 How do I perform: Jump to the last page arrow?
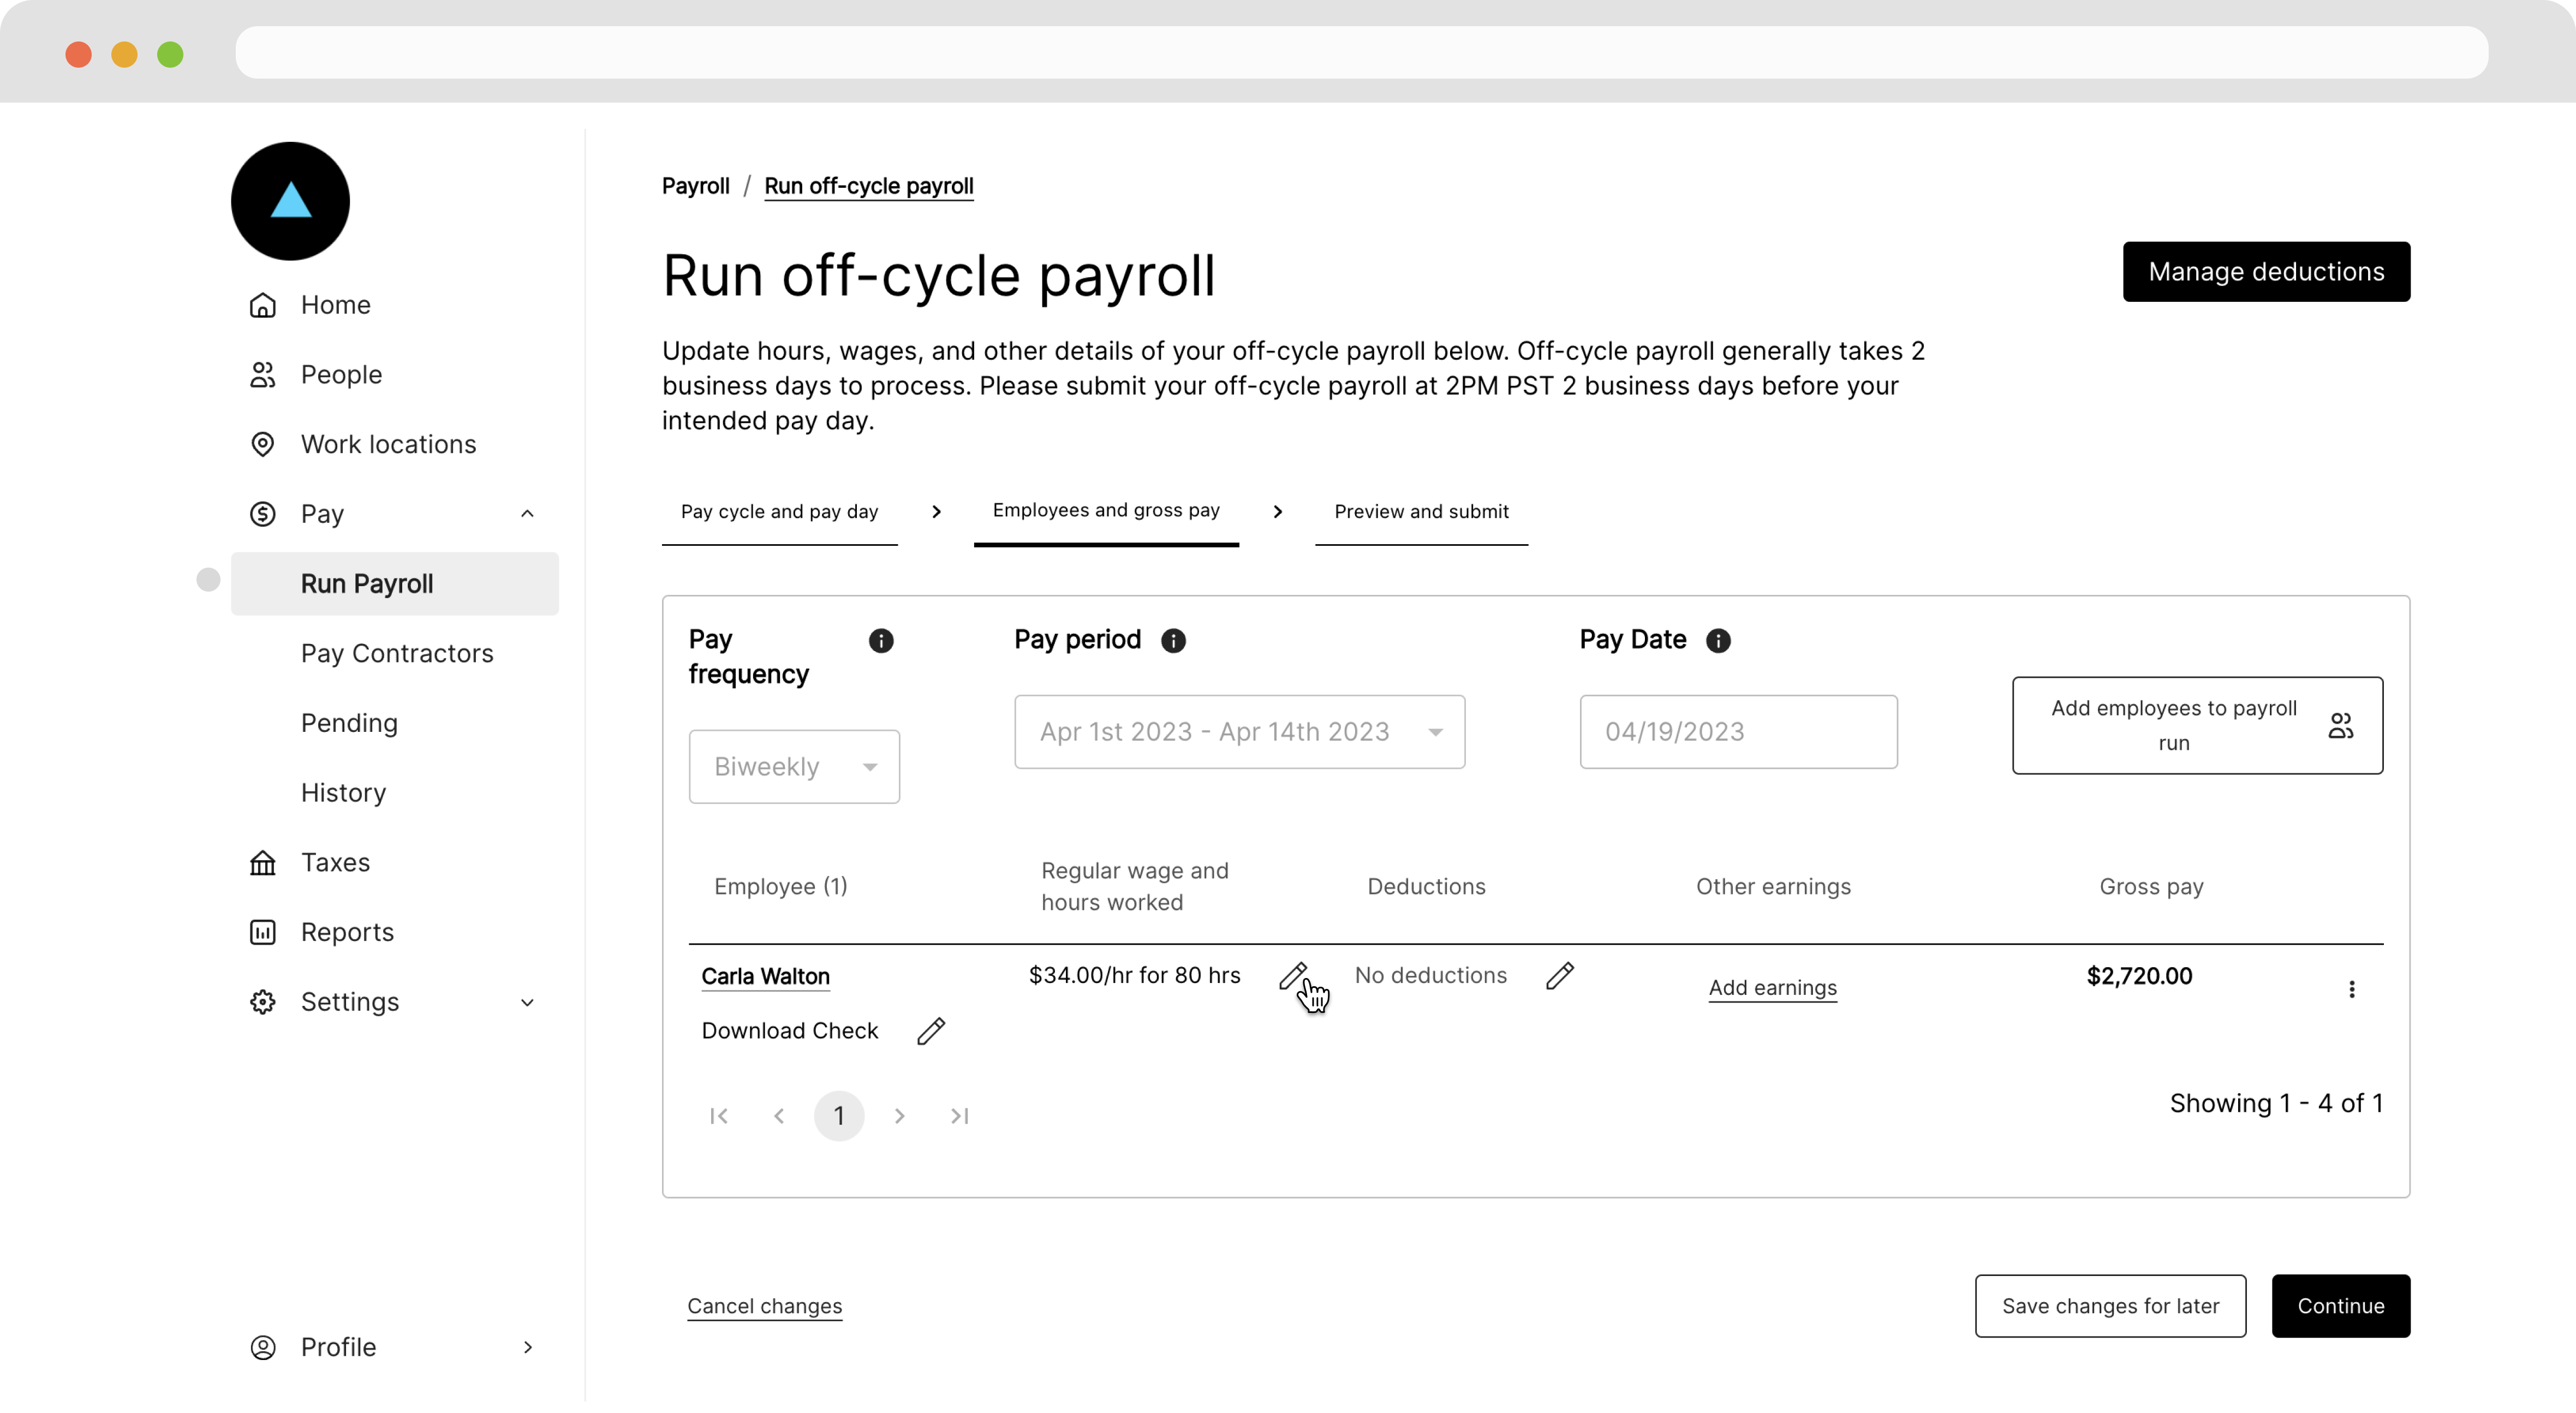[959, 1116]
